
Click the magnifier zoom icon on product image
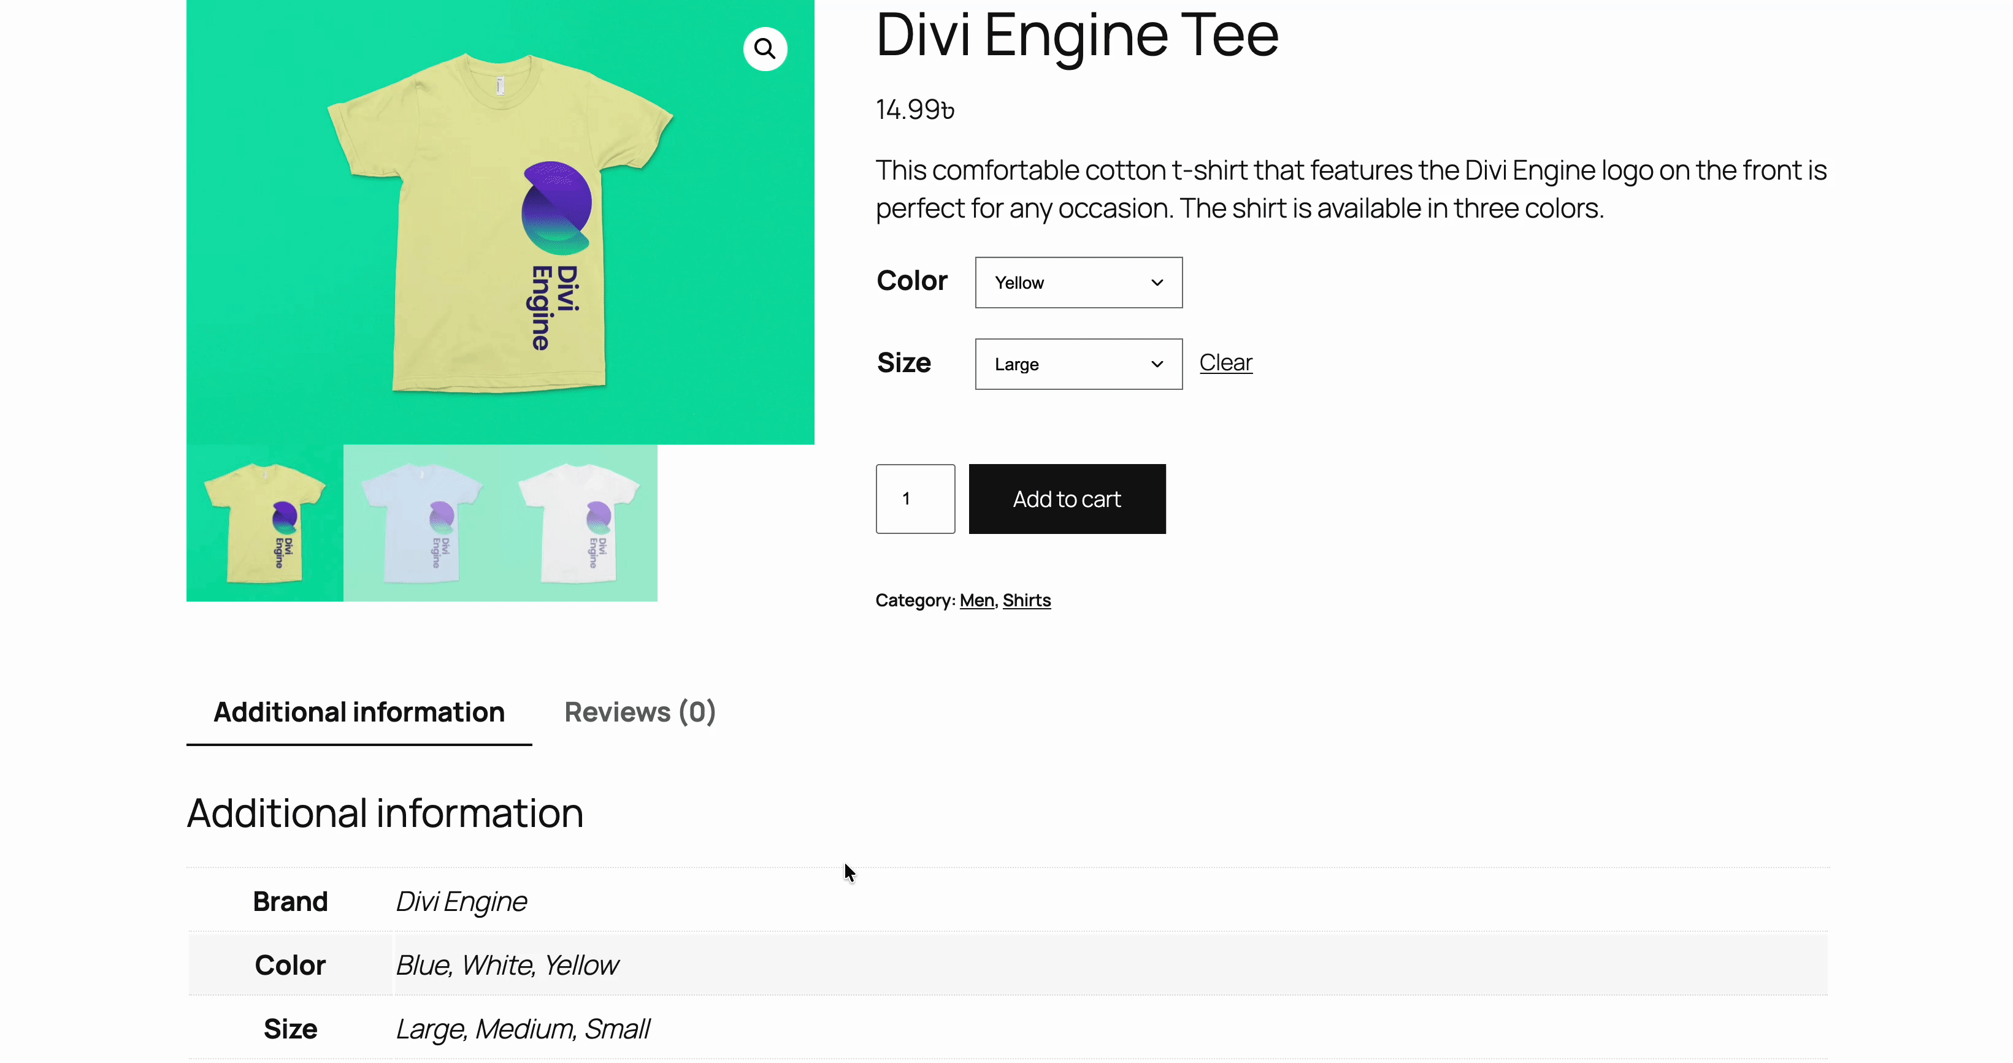pos(765,49)
